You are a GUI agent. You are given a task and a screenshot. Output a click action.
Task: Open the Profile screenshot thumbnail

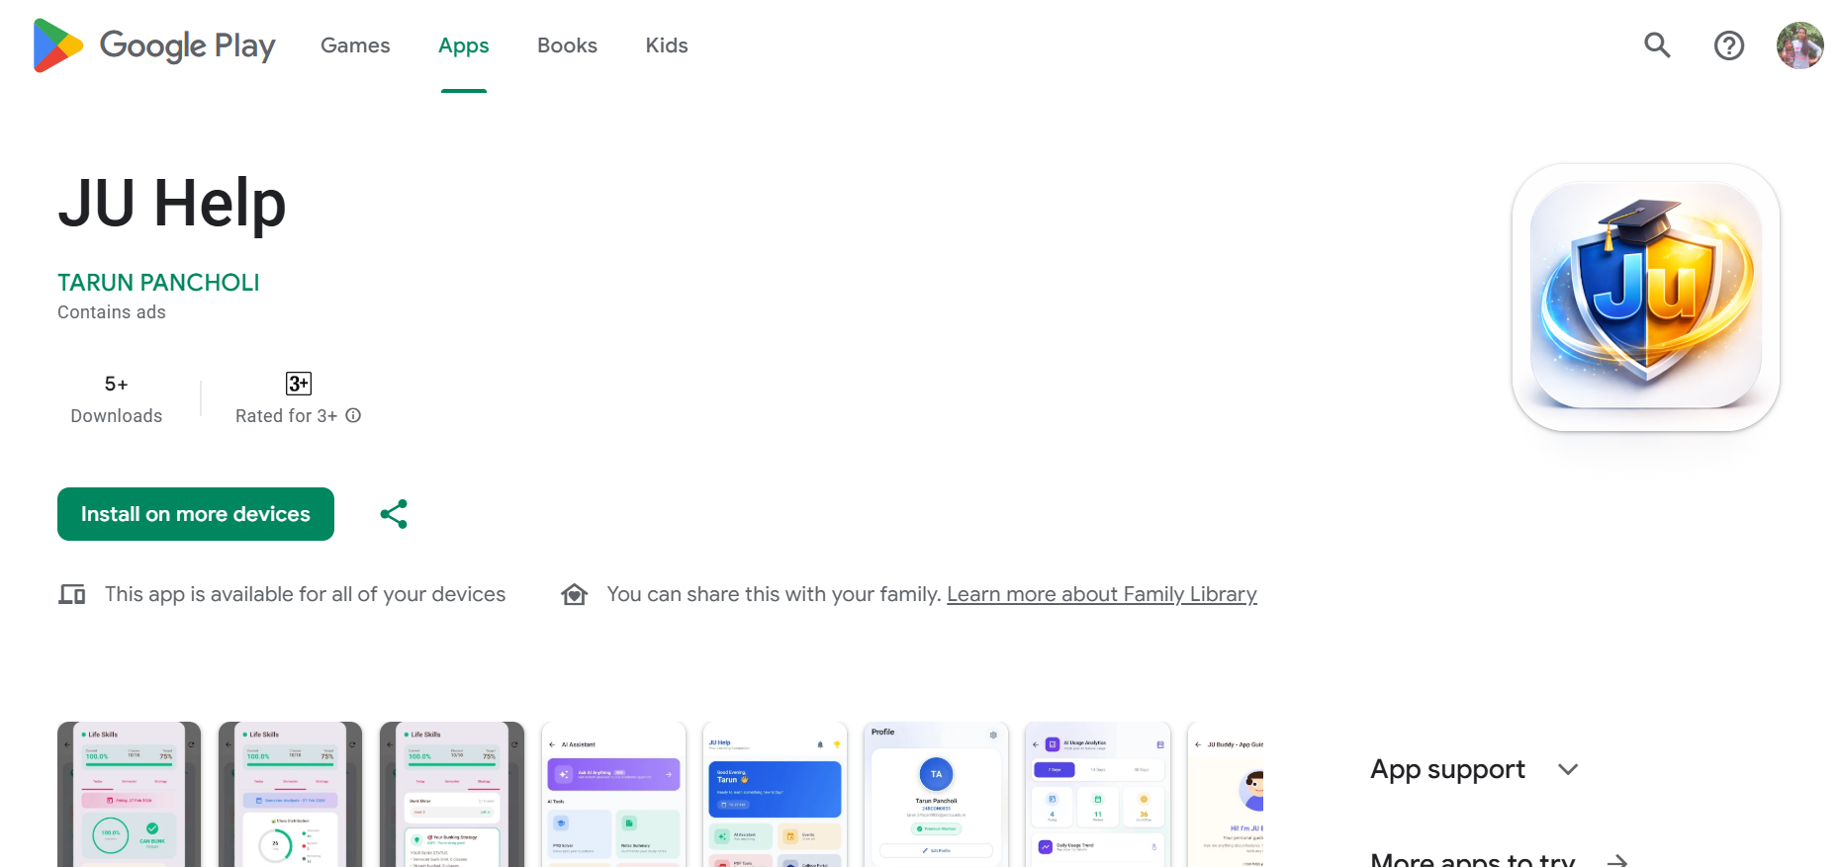[x=936, y=795]
